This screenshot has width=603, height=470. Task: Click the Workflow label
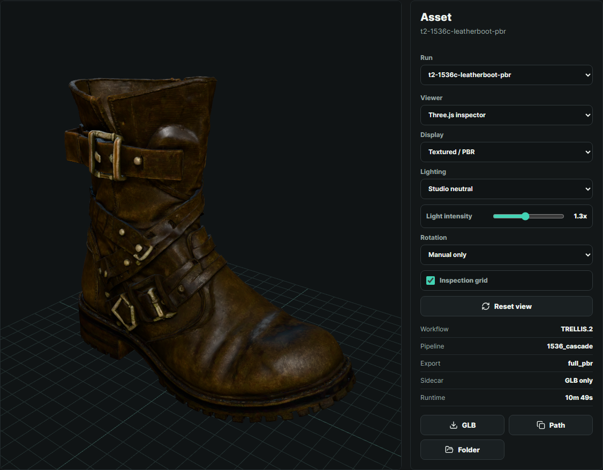pos(434,329)
